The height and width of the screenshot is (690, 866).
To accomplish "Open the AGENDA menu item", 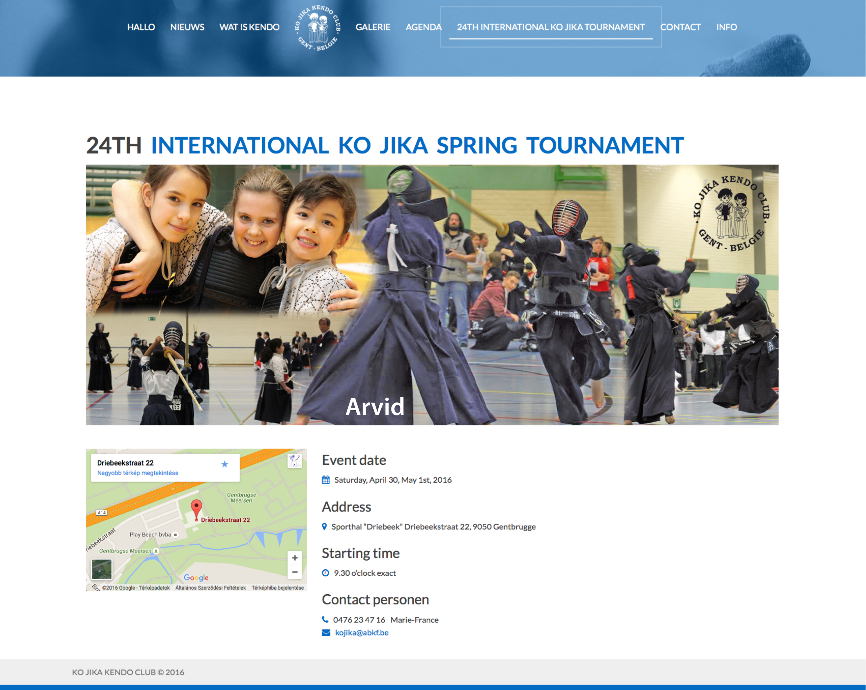I will (423, 27).
